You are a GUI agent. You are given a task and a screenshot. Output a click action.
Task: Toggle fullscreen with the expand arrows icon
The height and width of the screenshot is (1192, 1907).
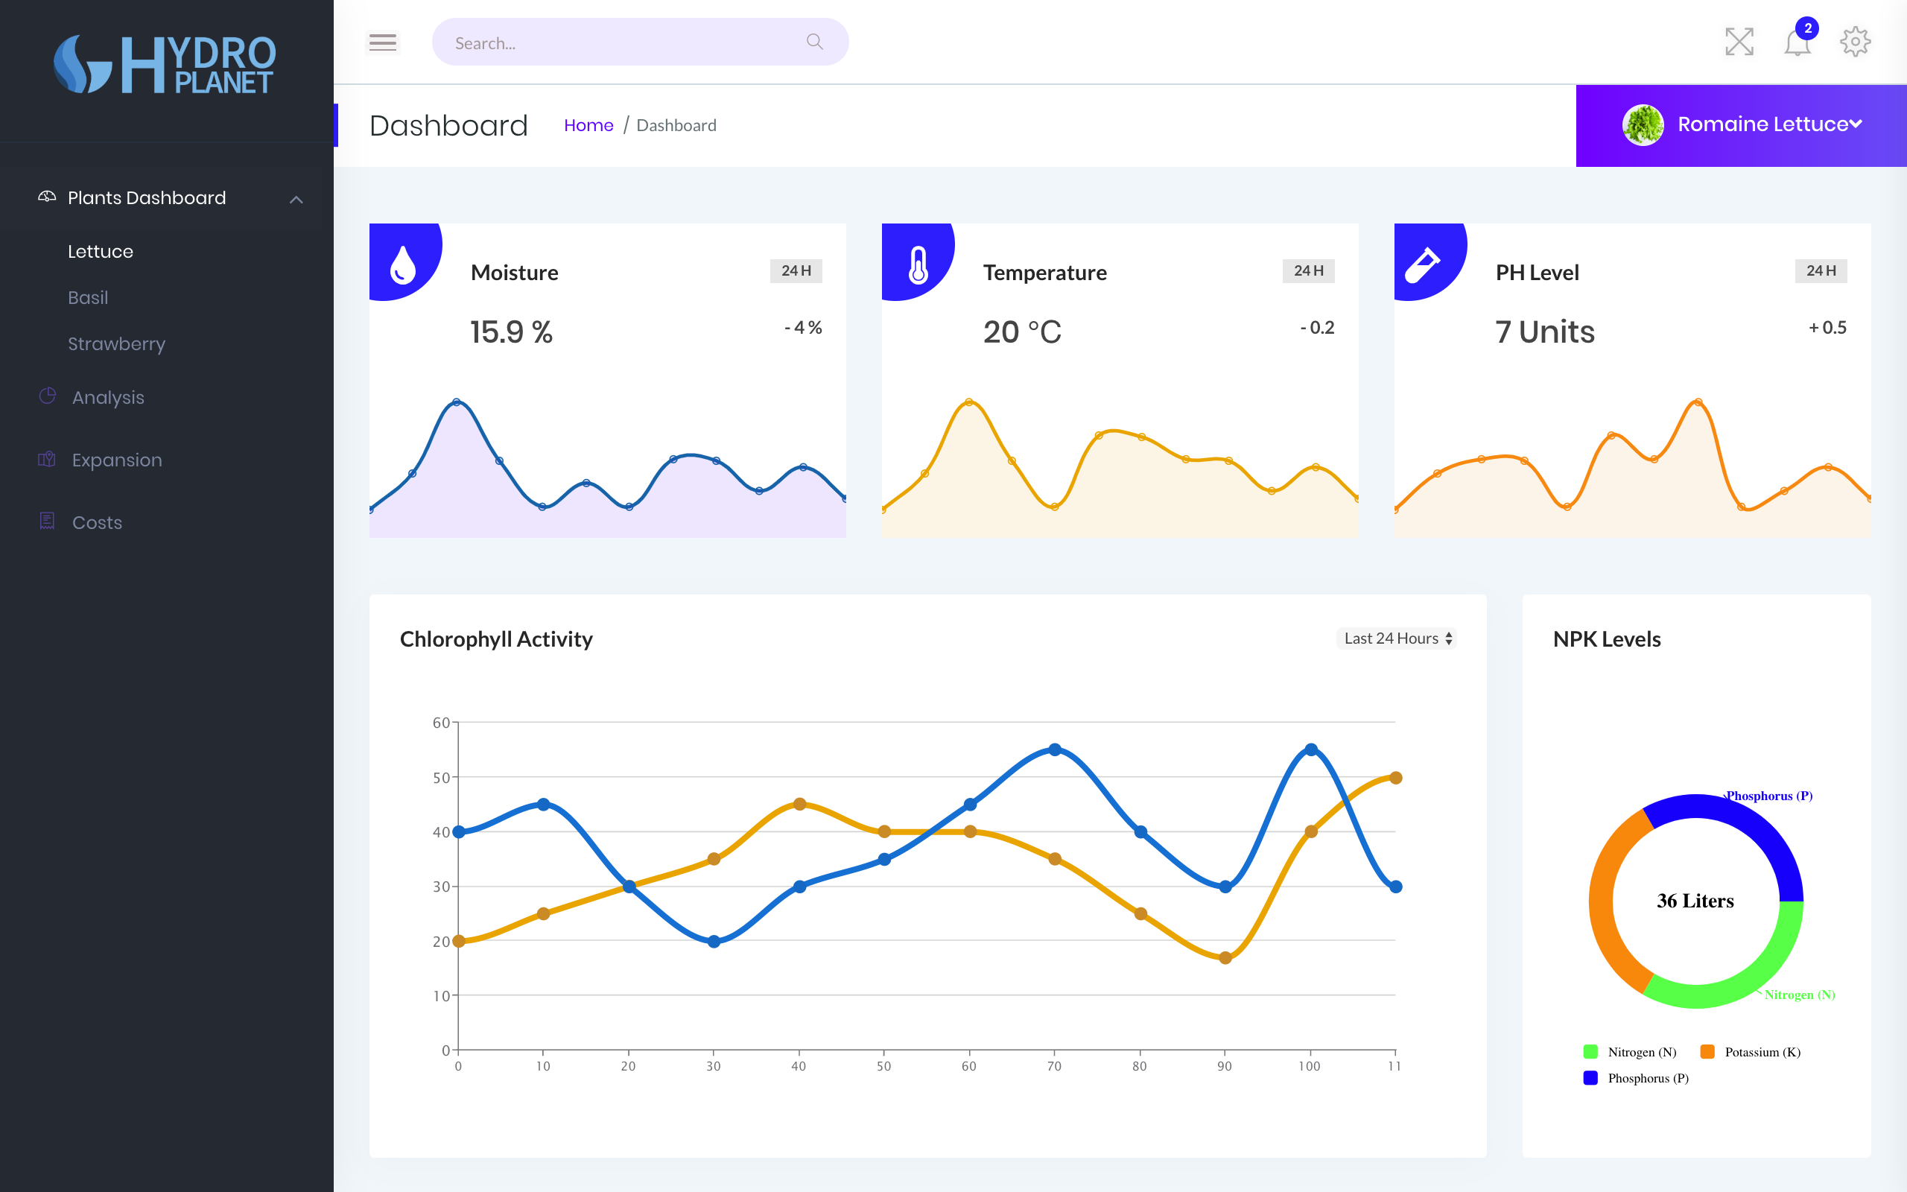[1739, 42]
